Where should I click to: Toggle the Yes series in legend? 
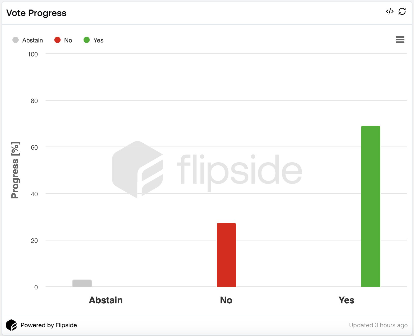point(93,40)
